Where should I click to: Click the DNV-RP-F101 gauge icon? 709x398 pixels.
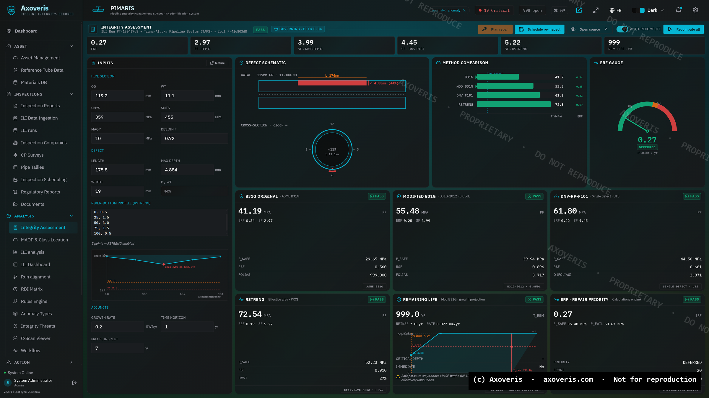(x=557, y=196)
